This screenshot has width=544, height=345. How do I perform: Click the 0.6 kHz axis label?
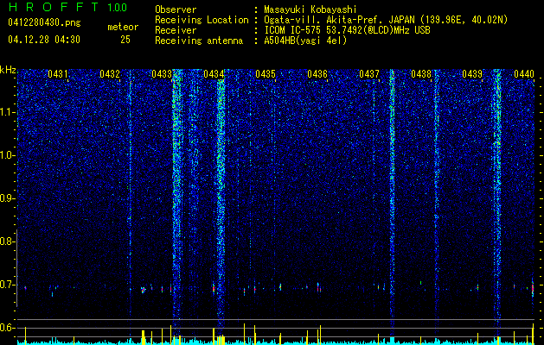pos(6,328)
